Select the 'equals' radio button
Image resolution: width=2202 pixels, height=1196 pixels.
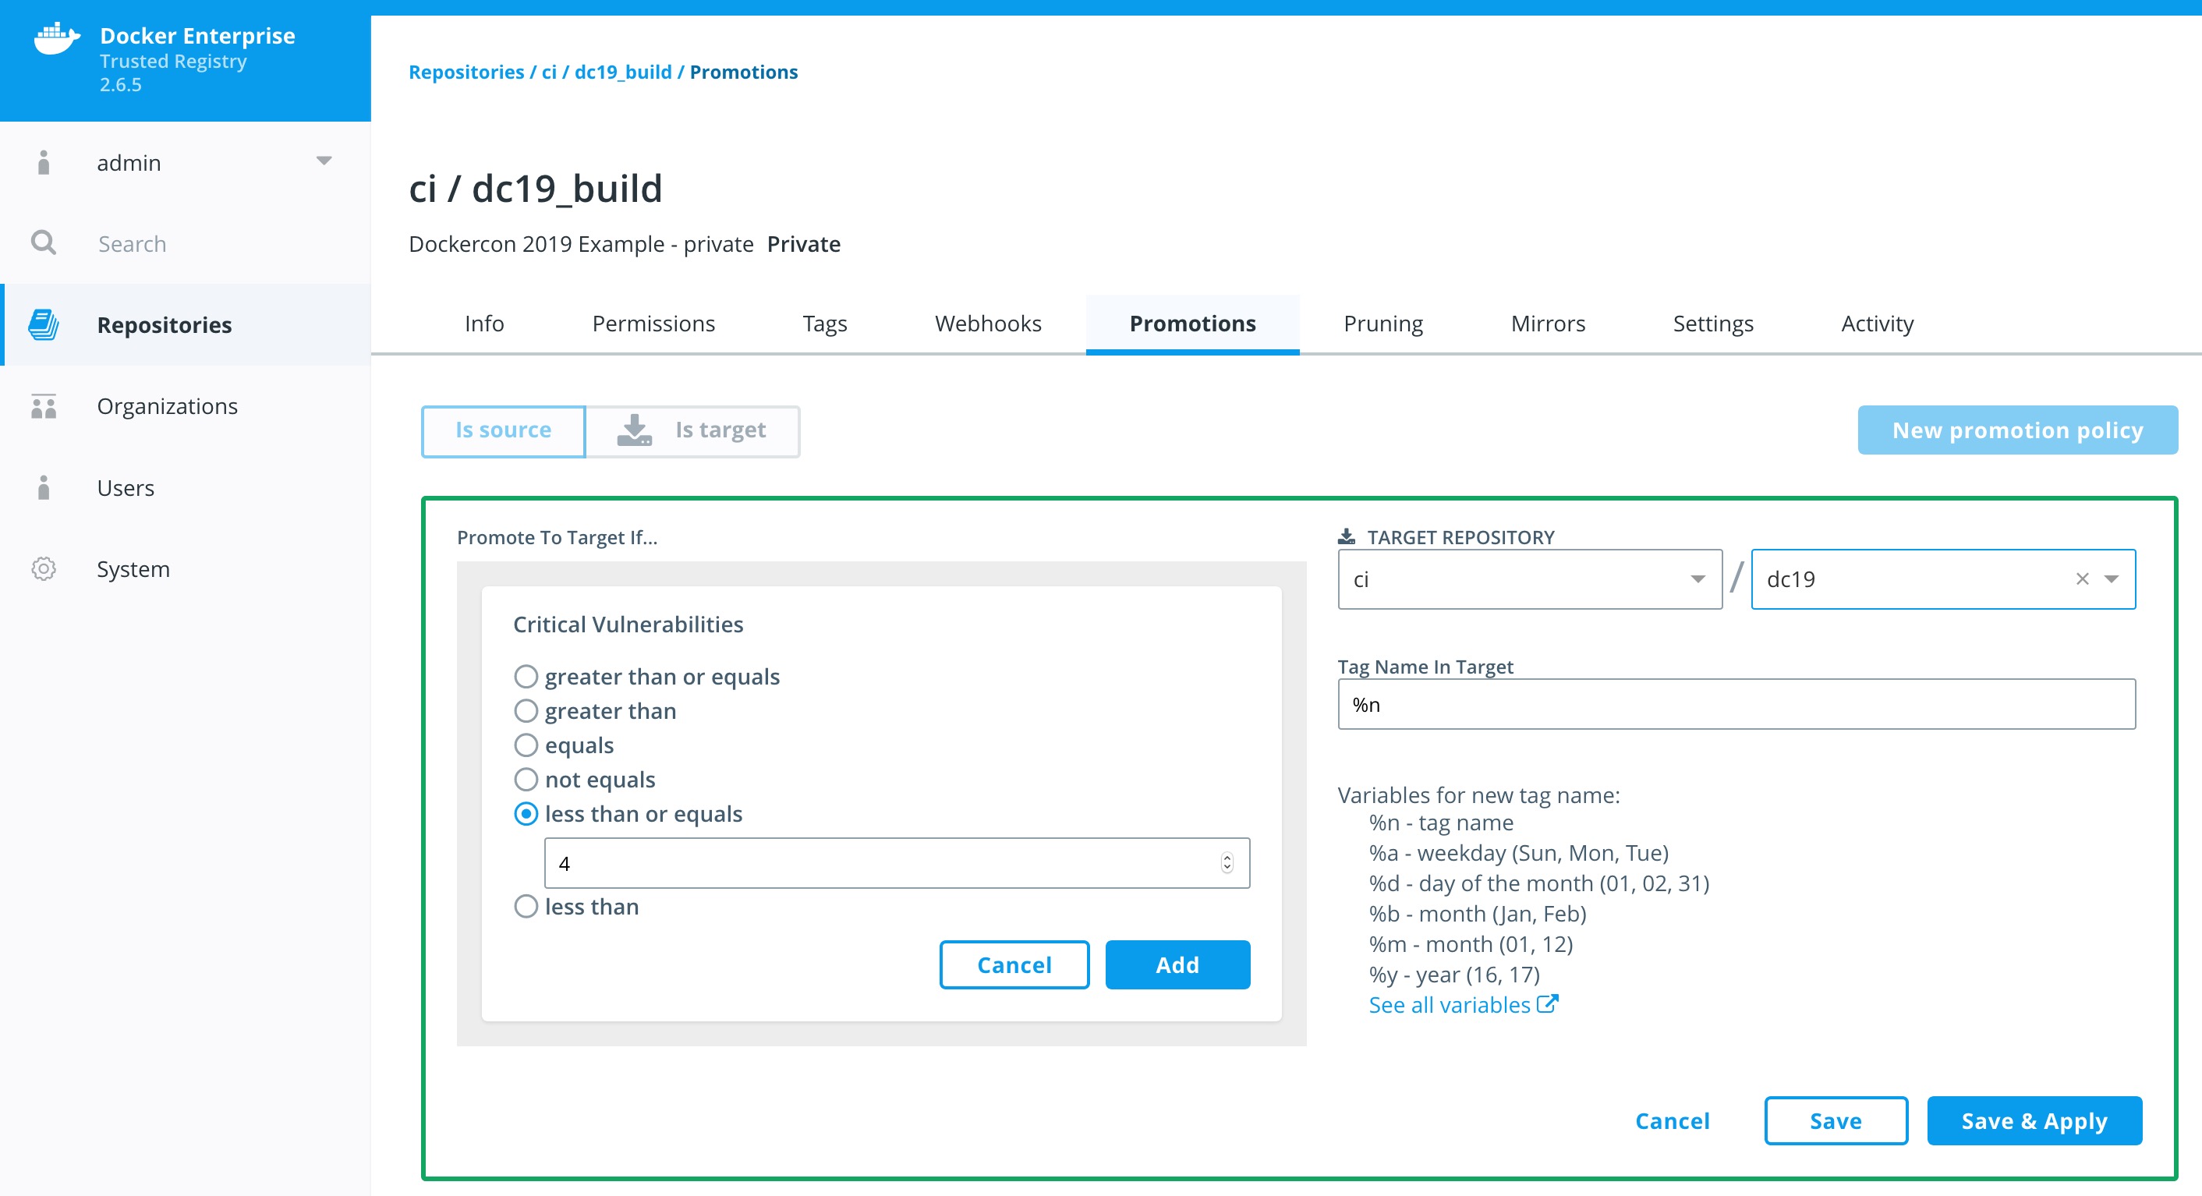click(526, 745)
